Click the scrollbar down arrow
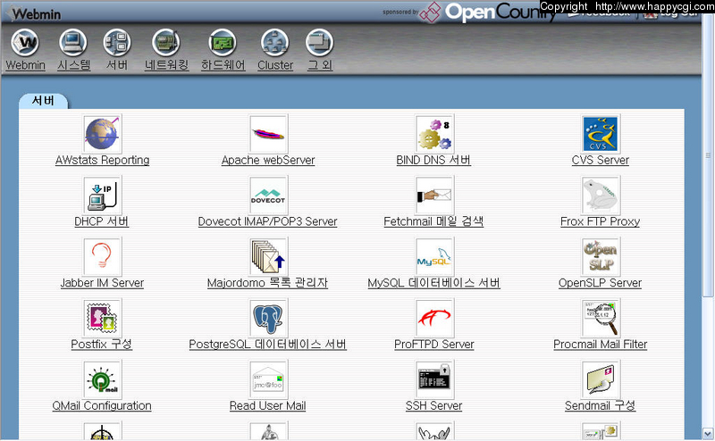This screenshot has height=441, width=715. 708,433
